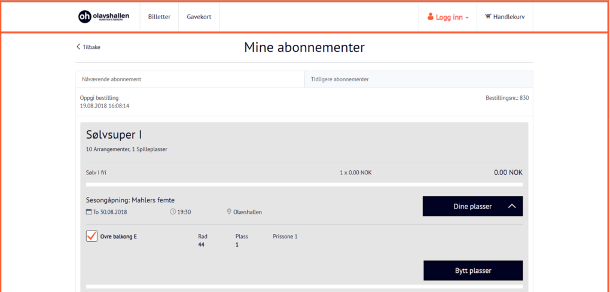This screenshot has height=292, width=610.
Task: Click the user icon beside Logg inn
Action: click(430, 17)
